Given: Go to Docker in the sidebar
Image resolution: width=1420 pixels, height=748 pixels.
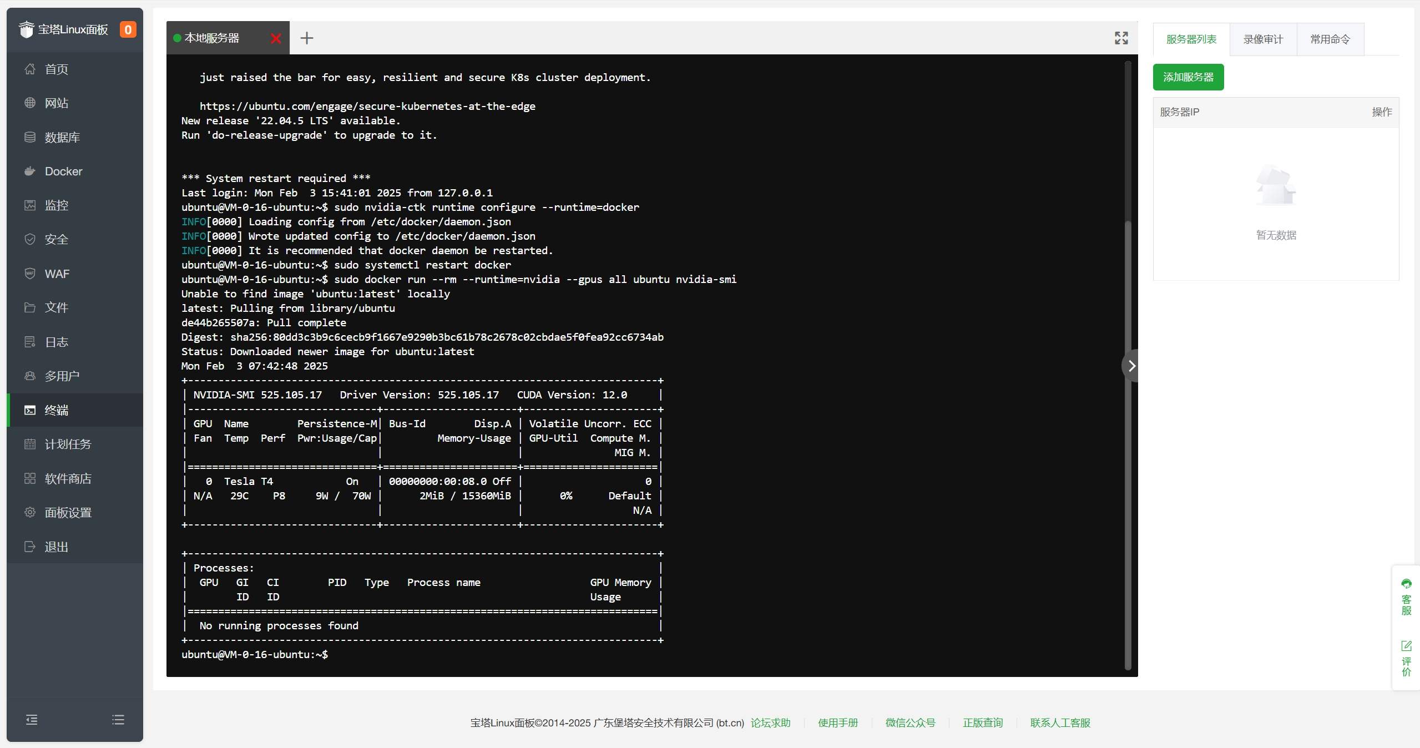Looking at the screenshot, I should click(75, 171).
